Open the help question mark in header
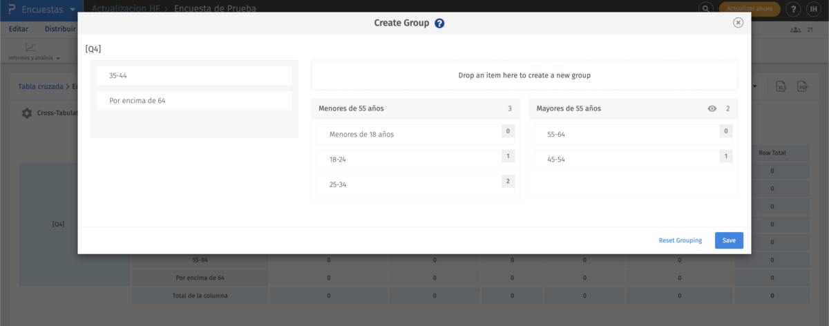The width and height of the screenshot is (829, 326). click(x=794, y=9)
